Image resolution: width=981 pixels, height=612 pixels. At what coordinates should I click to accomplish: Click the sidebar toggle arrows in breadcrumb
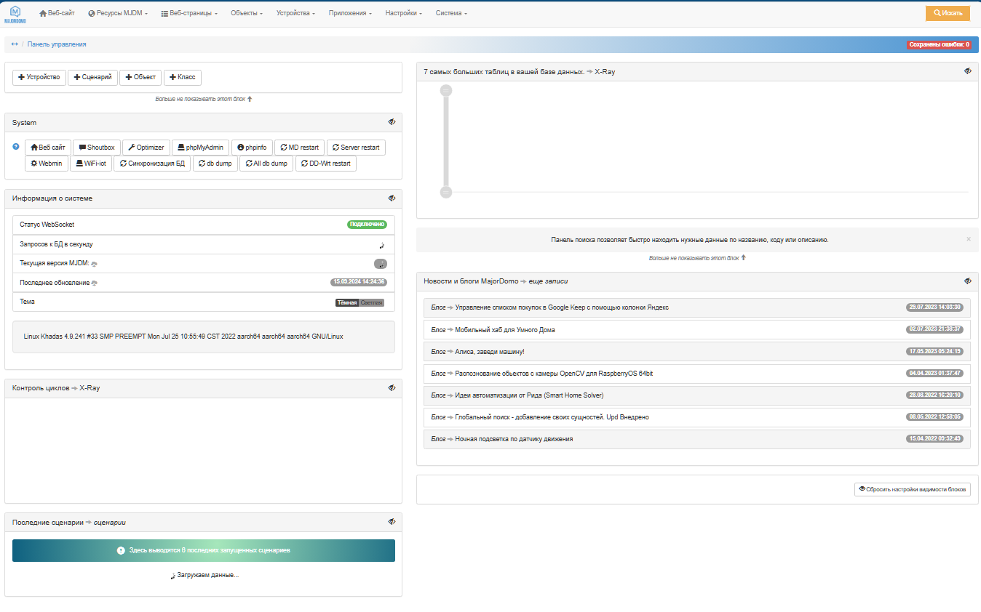tap(15, 44)
